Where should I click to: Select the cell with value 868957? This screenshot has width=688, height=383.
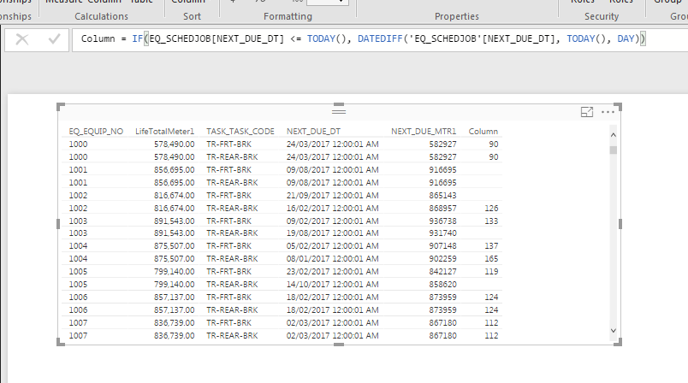tap(442, 208)
